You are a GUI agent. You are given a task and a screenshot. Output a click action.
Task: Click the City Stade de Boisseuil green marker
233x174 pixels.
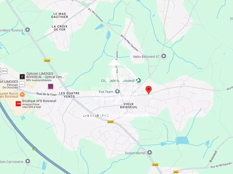tap(138, 81)
